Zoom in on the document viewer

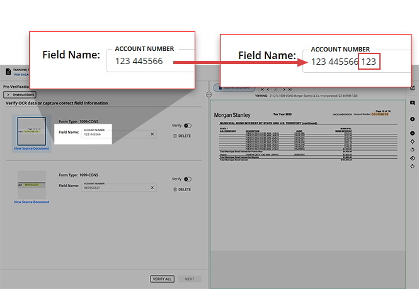click(x=411, y=118)
